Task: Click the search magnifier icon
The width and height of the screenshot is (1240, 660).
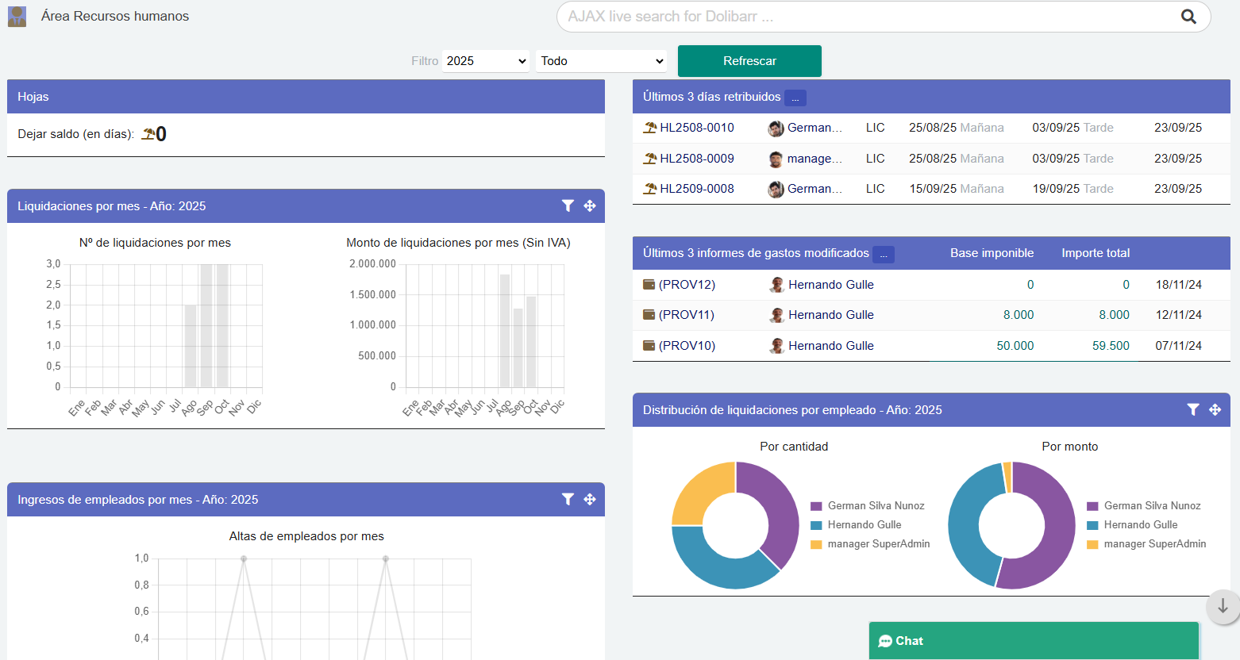Action: pyautogui.click(x=1188, y=17)
